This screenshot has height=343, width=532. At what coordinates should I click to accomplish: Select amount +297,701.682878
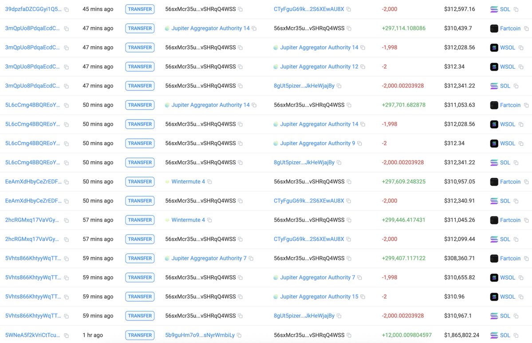click(403, 105)
